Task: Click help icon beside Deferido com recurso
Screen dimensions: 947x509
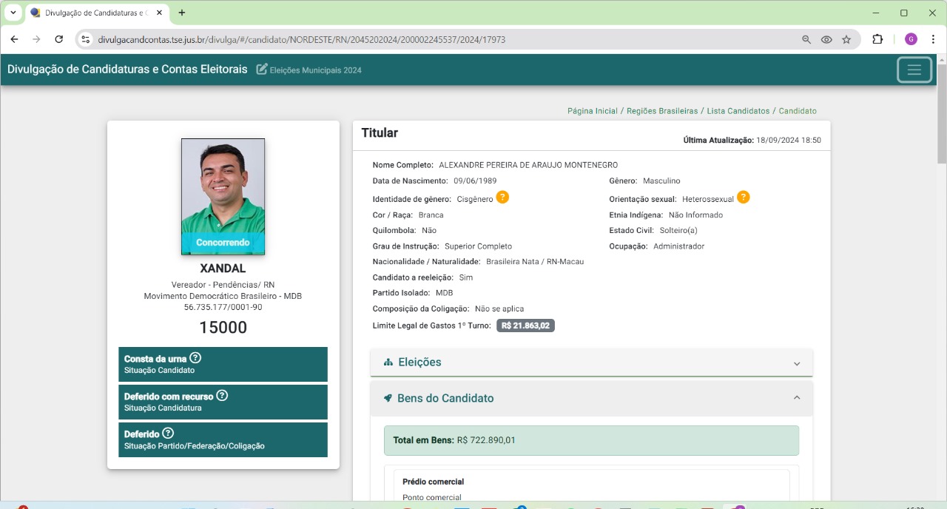Action: point(222,396)
